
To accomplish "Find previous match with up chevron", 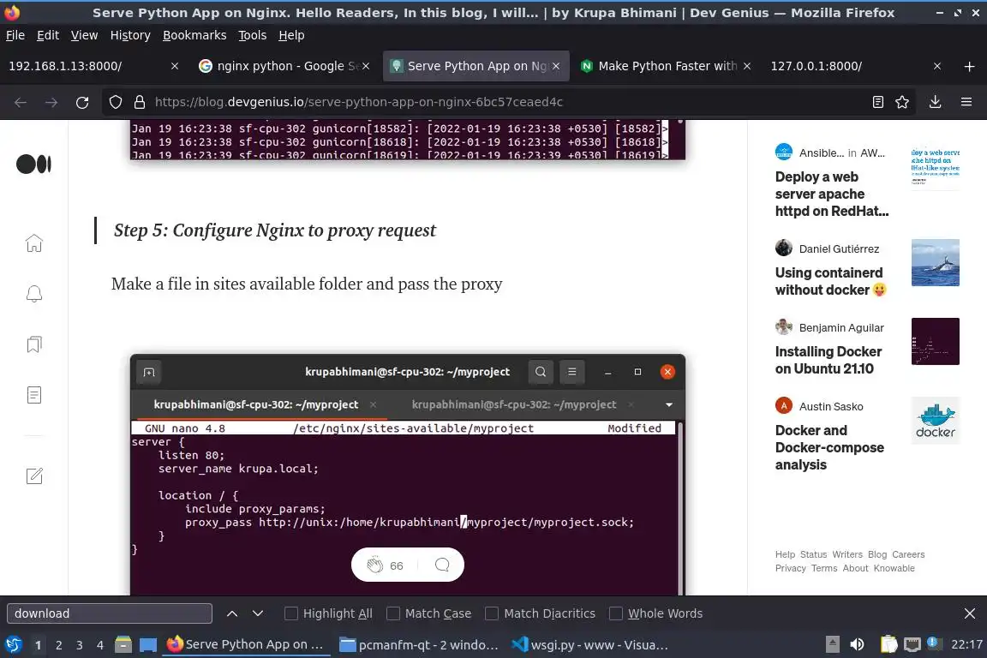I will [x=232, y=613].
